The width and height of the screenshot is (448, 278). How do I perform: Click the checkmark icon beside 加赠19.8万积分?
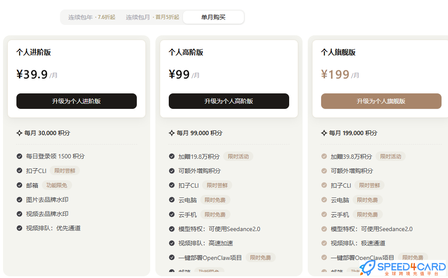pos(171,157)
